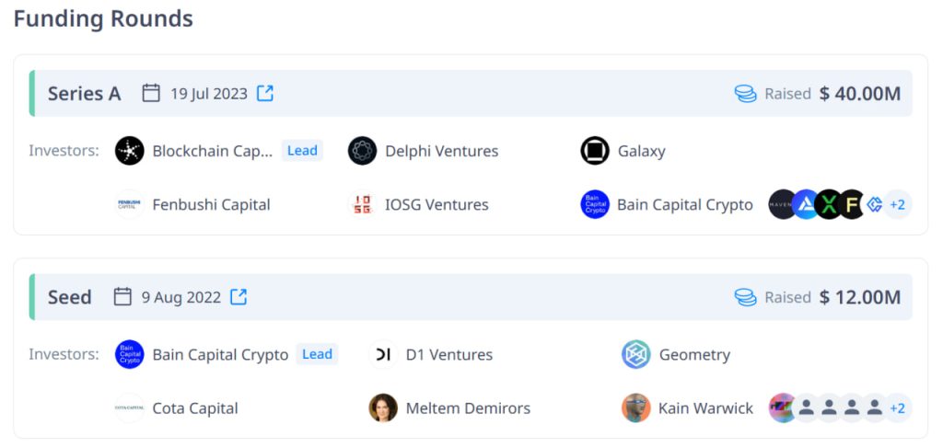
Task: Click the green X investor avatar
Action: pyautogui.click(x=830, y=205)
